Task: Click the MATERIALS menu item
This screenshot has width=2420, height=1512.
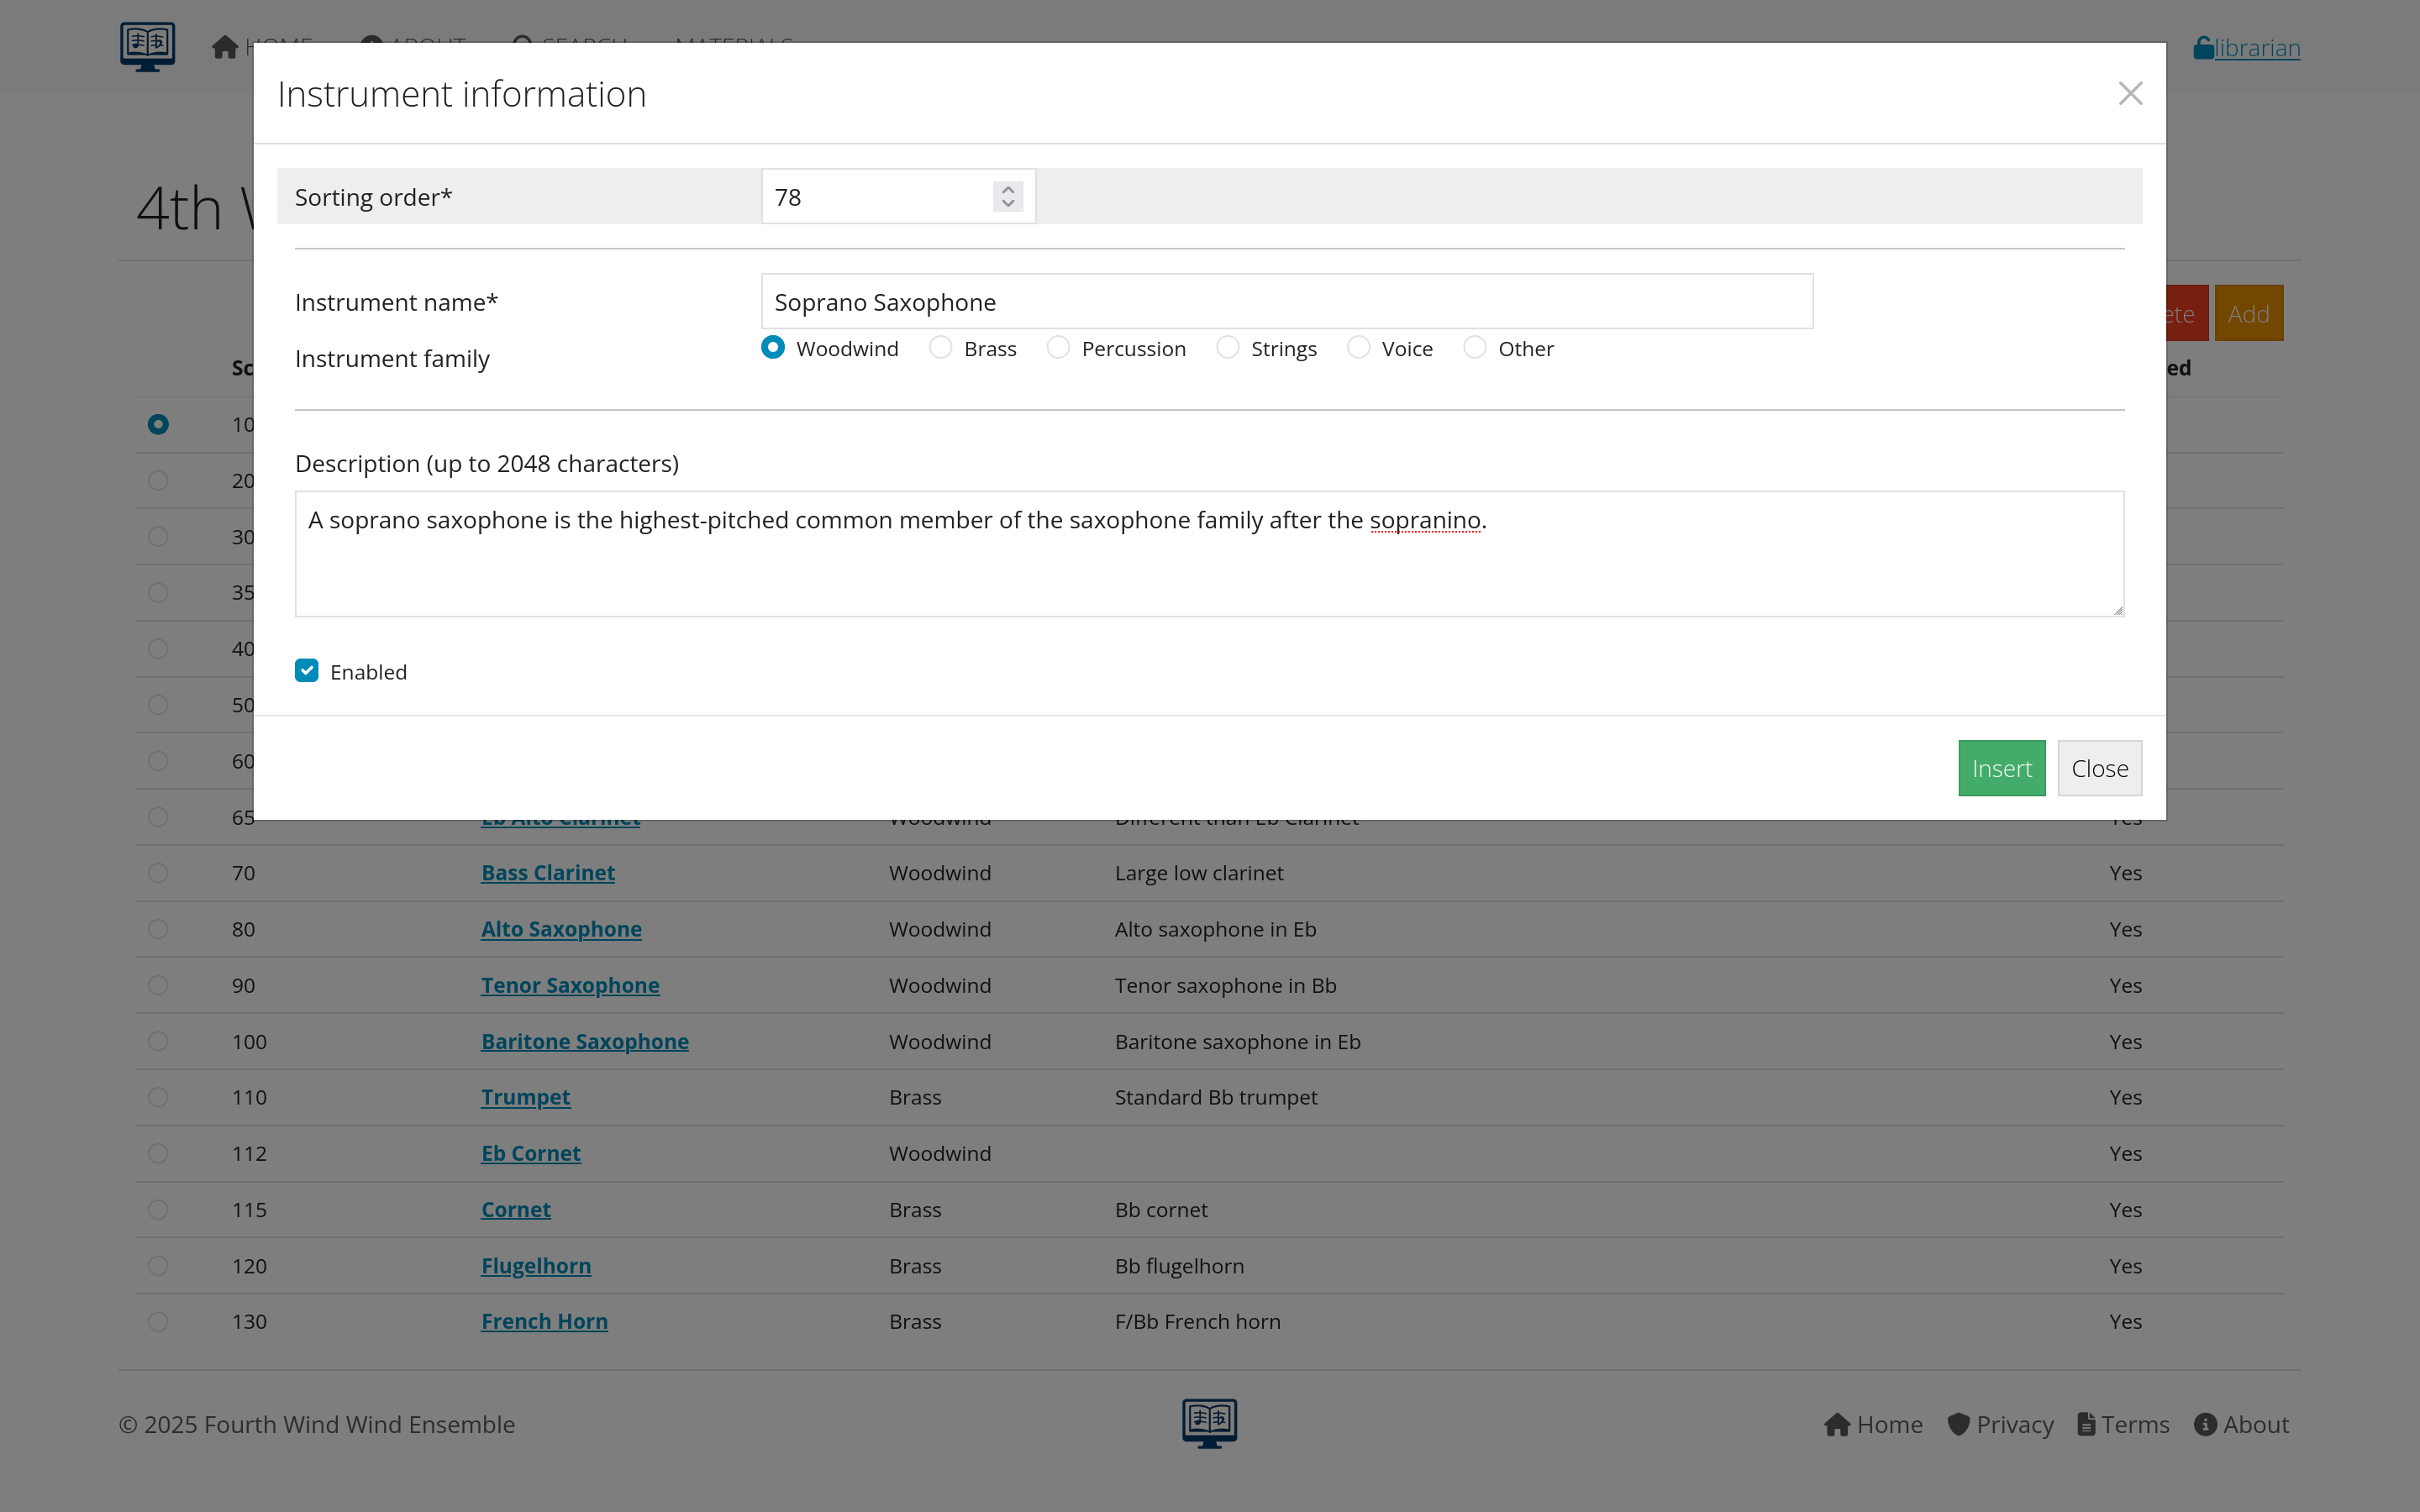Action: click(733, 45)
